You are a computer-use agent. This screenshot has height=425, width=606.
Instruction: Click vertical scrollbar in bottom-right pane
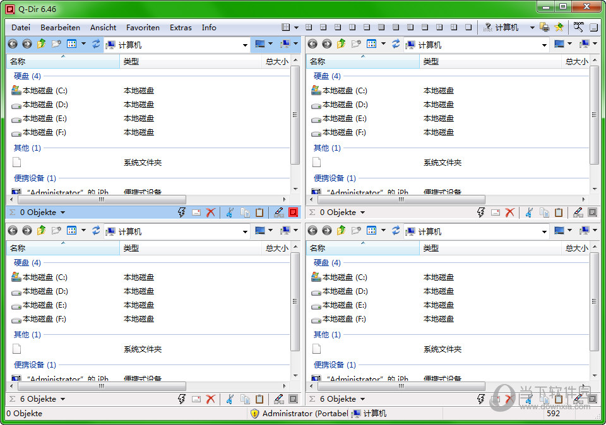(x=595, y=301)
